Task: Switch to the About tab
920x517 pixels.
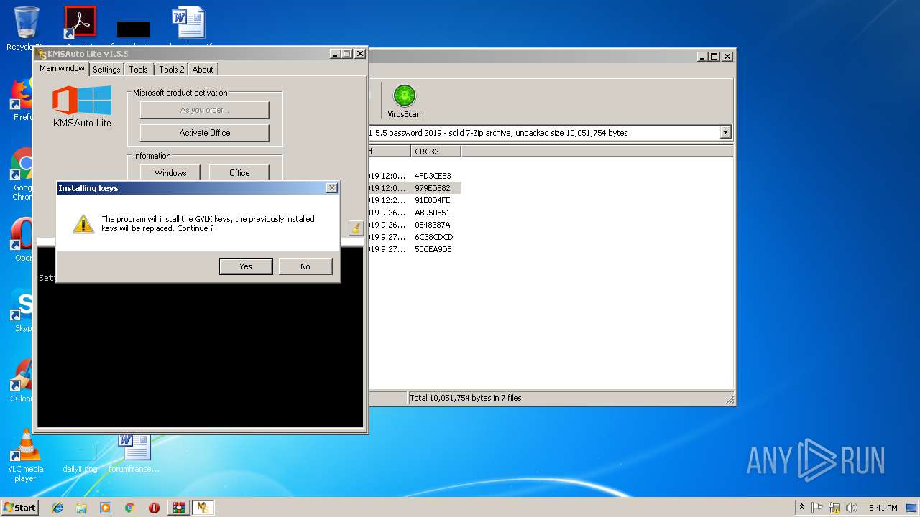Action: coord(203,70)
